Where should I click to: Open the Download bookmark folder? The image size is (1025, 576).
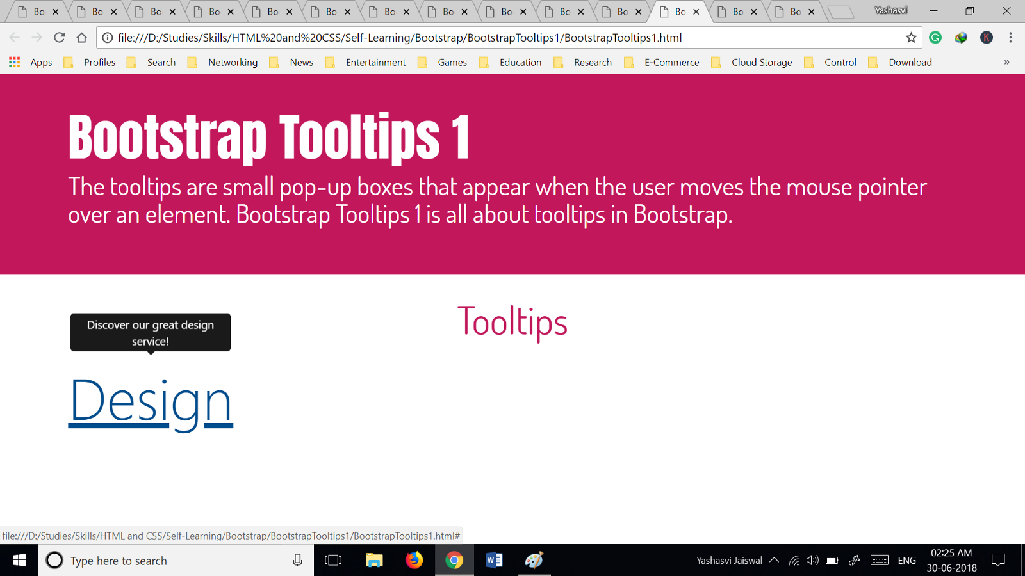900,62
